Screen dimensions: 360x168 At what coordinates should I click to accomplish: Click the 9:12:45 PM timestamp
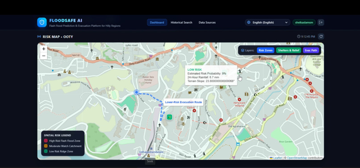(308, 37)
